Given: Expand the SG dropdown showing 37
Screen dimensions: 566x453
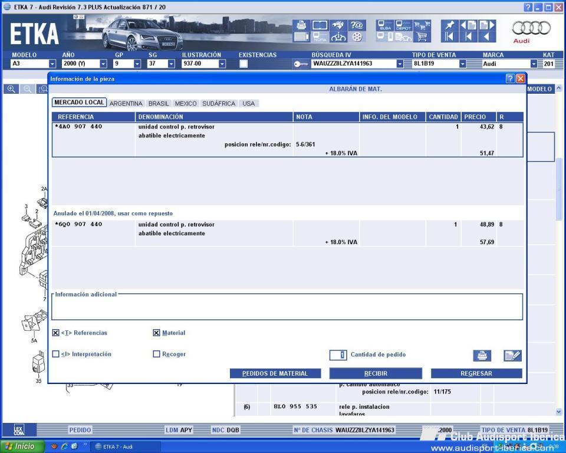Looking at the screenshot, I should point(171,64).
